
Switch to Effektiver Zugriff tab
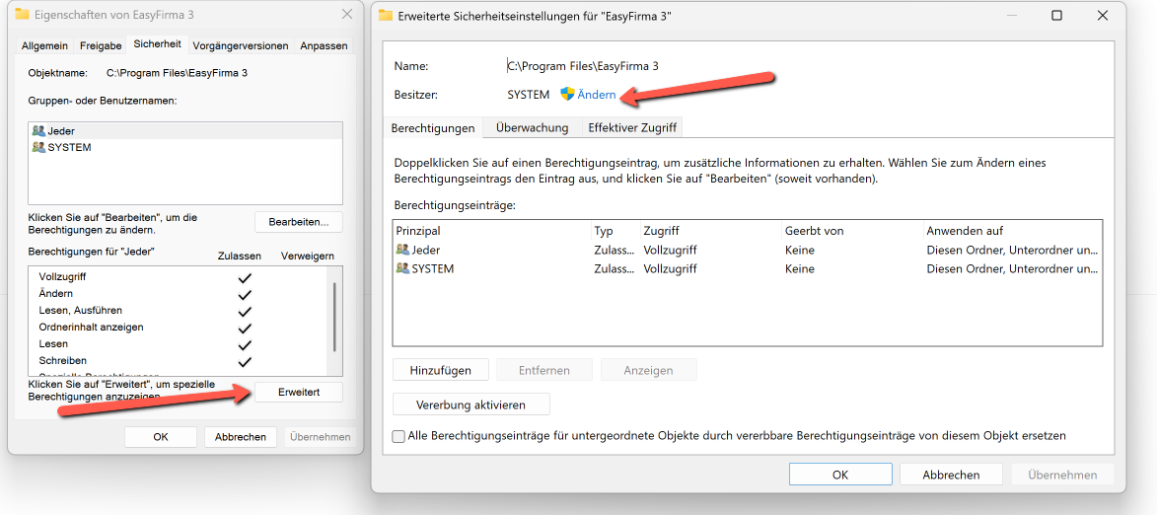pos(632,127)
